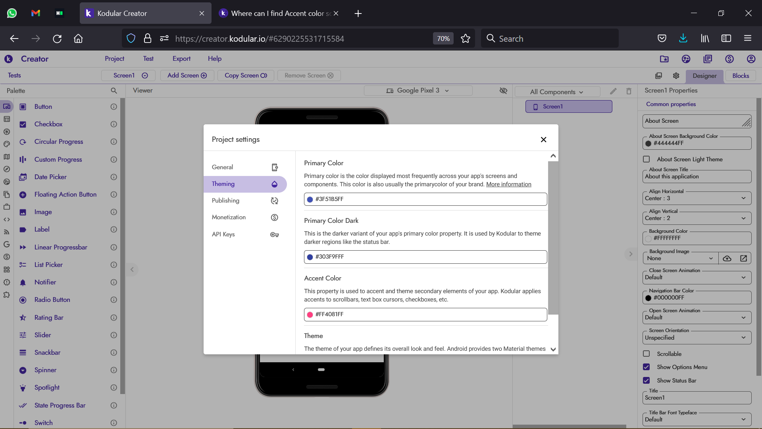Switch to the Designer view

(x=704, y=76)
